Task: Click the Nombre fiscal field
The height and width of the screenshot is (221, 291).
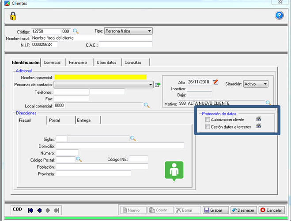Action: pyautogui.click(x=92, y=38)
